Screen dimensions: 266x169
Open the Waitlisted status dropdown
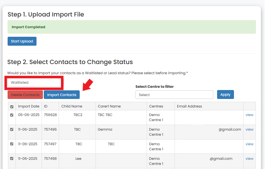[x=34, y=82]
